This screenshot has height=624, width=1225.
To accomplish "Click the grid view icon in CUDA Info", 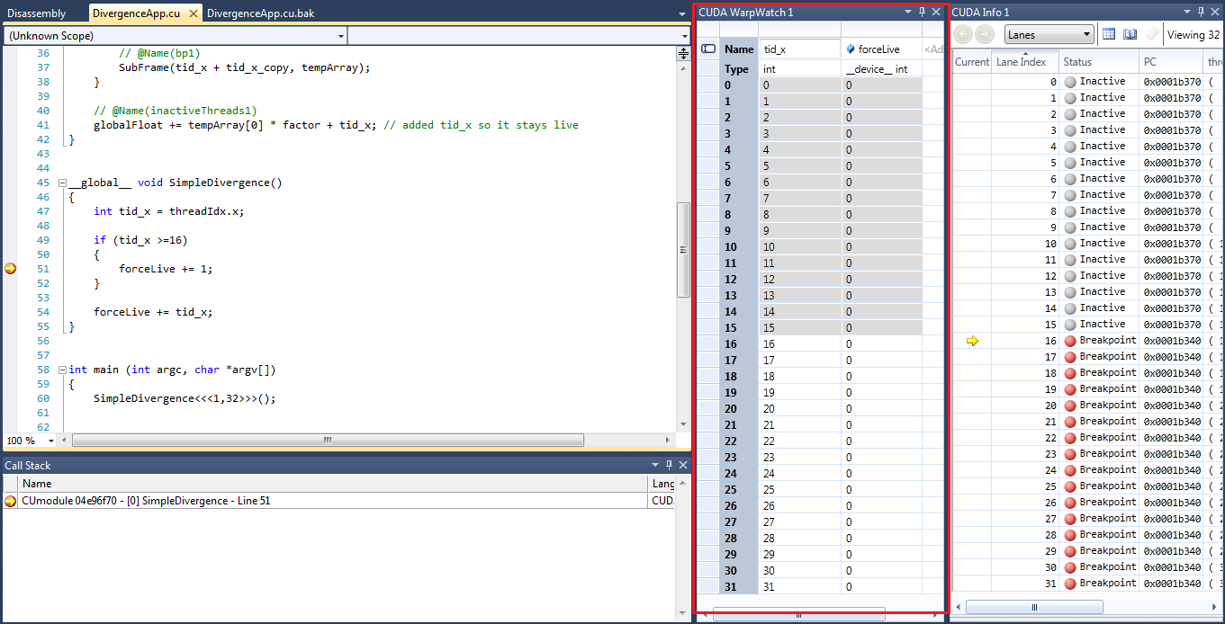I will pos(1109,35).
